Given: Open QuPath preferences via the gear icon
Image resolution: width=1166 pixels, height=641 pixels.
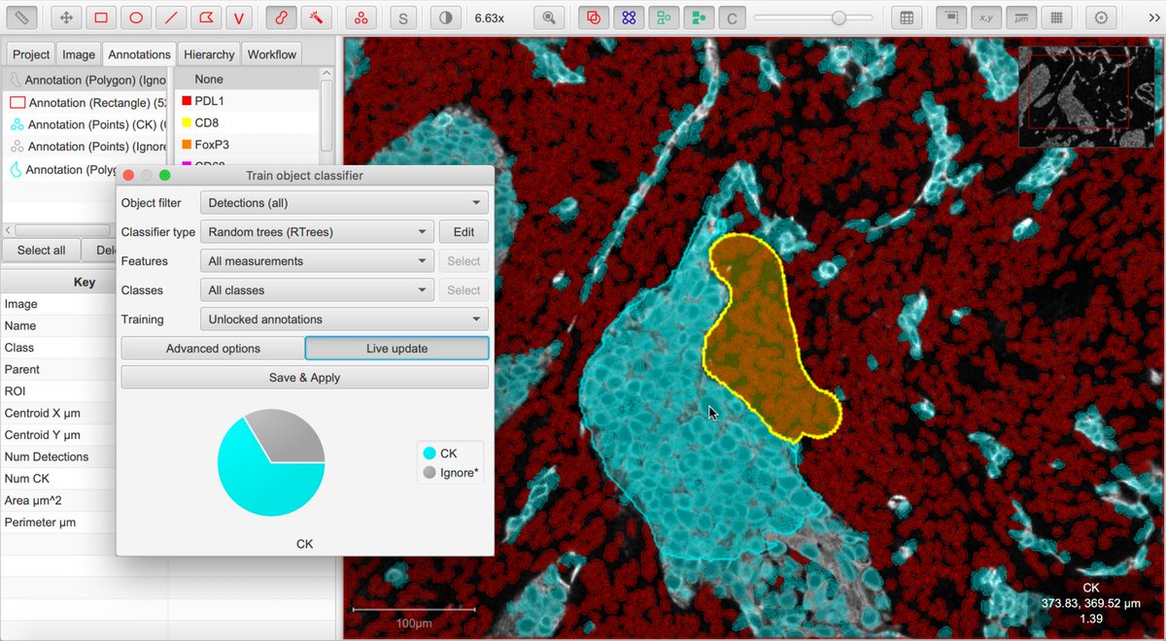Looking at the screenshot, I should 1101,17.
